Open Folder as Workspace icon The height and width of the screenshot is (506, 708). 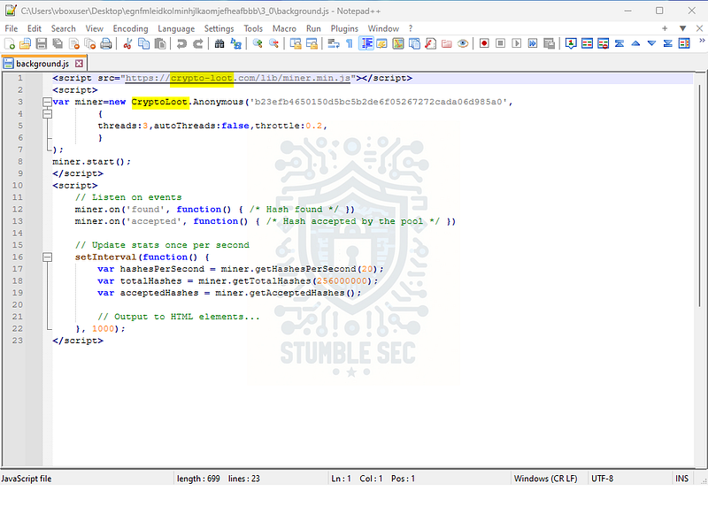(447, 43)
